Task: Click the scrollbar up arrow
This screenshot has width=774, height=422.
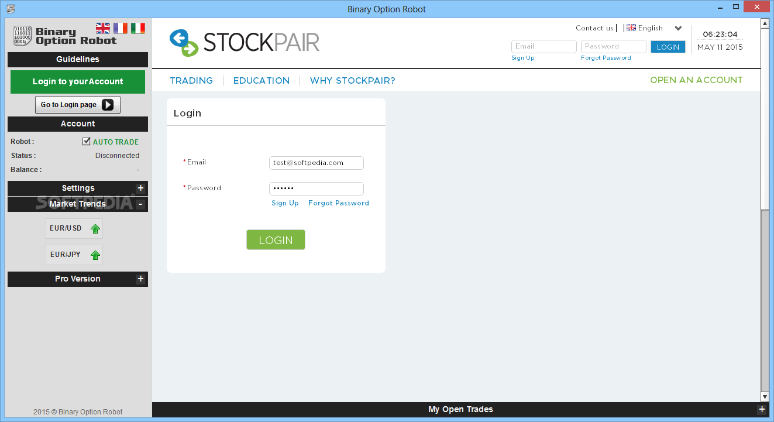Action: pyautogui.click(x=765, y=23)
